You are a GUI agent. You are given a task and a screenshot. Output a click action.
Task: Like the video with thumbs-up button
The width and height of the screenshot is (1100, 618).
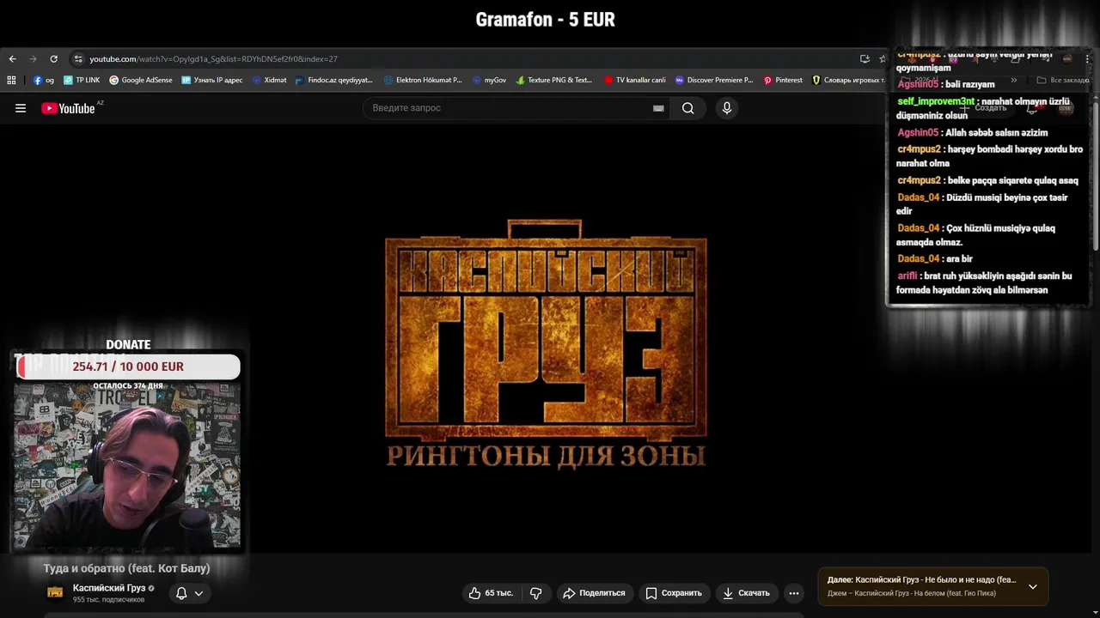[491, 593]
